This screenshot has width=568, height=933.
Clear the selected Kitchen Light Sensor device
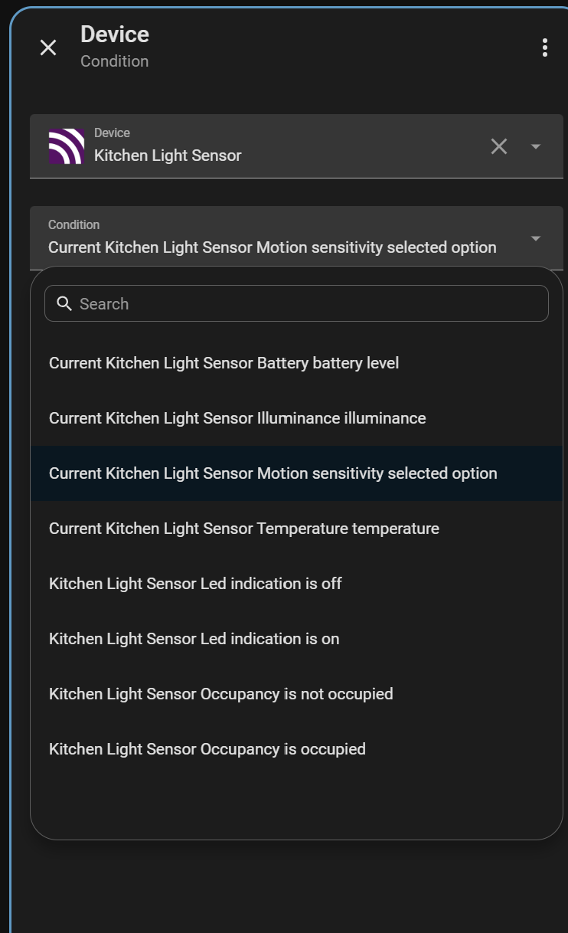click(x=499, y=146)
